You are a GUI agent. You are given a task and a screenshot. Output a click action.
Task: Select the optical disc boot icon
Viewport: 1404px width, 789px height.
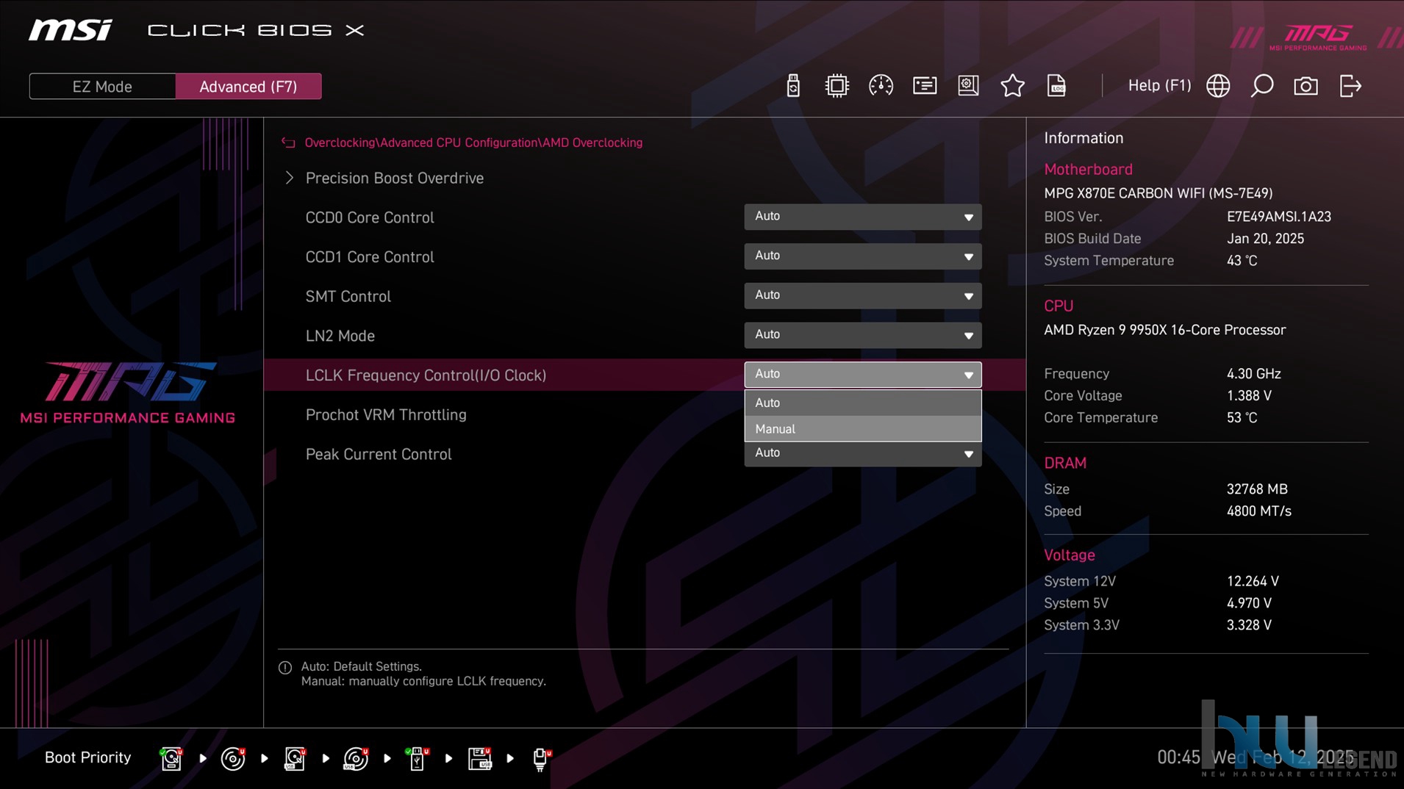(x=233, y=758)
